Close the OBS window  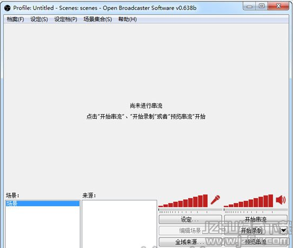[x=278, y=6]
